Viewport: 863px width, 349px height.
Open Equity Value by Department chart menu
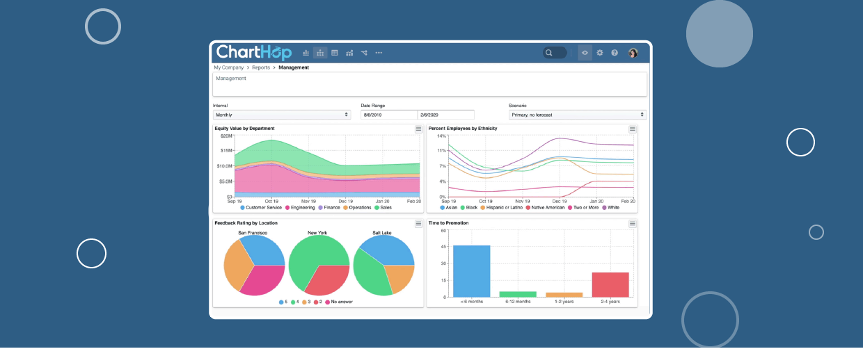pyautogui.click(x=418, y=129)
